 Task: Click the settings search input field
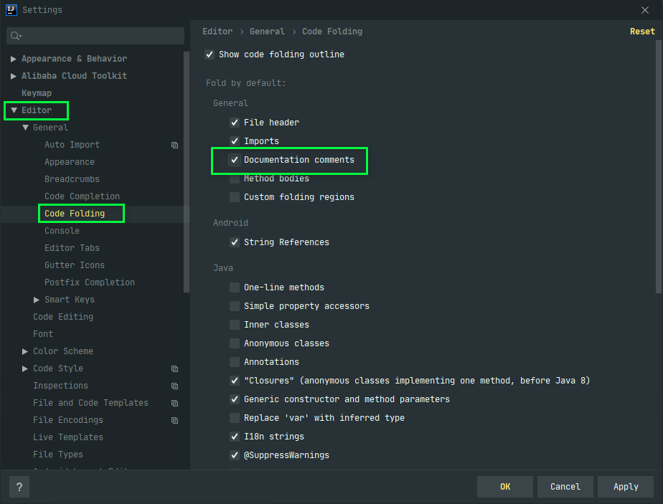(100, 36)
